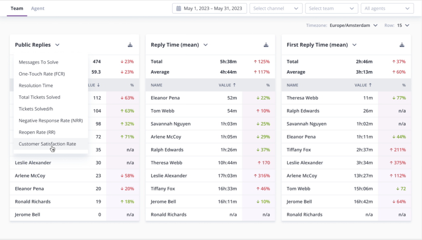Click the calendar icon in date range
Viewport: 422px width, 240px height.
click(x=179, y=8)
